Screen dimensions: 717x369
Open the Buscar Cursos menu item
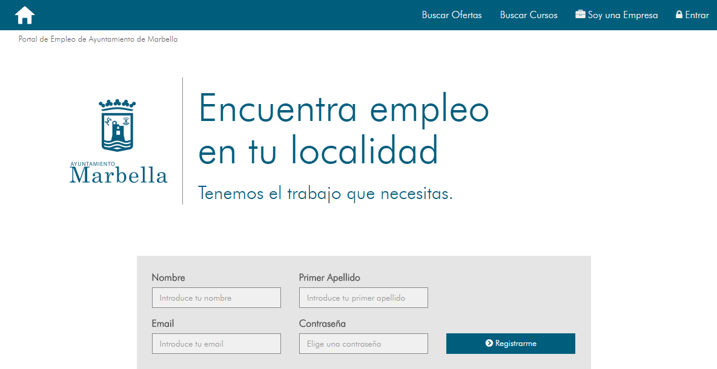click(529, 15)
